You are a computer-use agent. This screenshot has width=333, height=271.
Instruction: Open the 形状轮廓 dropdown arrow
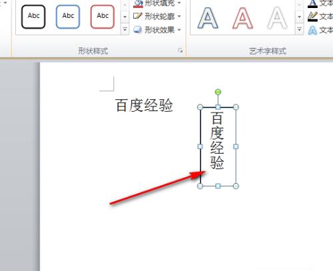tap(179, 16)
